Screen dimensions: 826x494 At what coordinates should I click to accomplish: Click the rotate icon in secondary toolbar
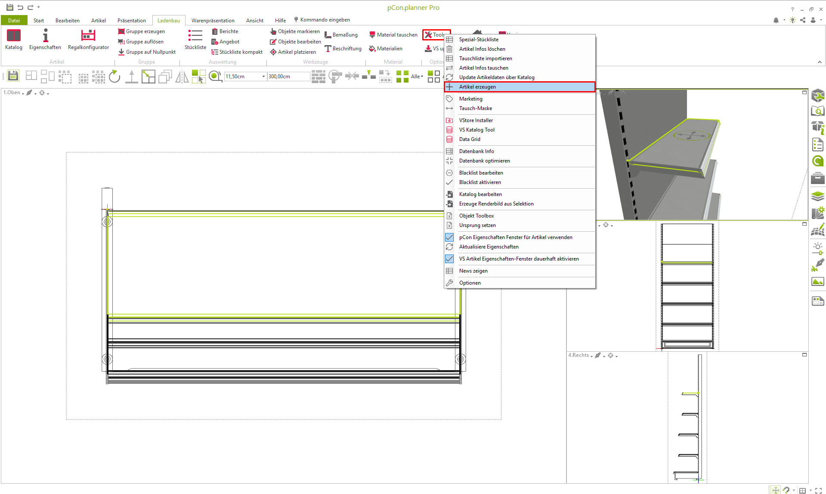(114, 77)
